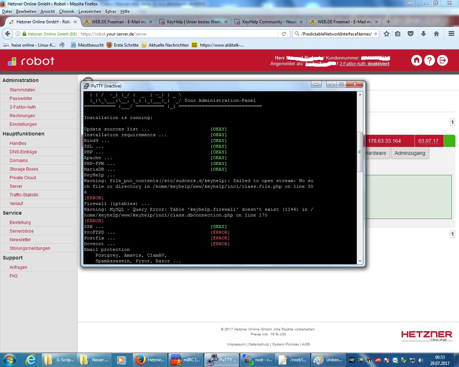The width and height of the screenshot is (459, 367).
Task: Open the Adminzugang tab
Action: coord(410,153)
